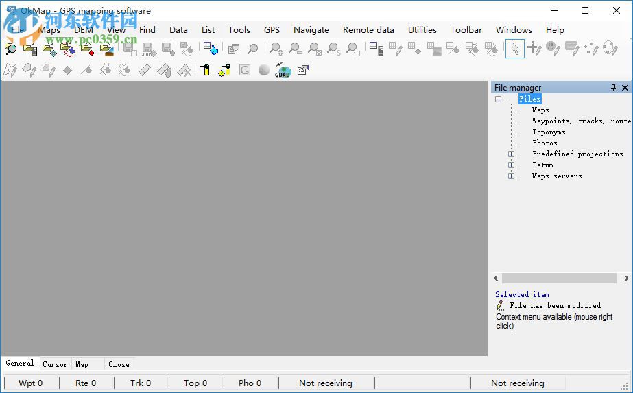The image size is (633, 393).
Task: Click the open folder with red diamond icon
Action: (87, 49)
